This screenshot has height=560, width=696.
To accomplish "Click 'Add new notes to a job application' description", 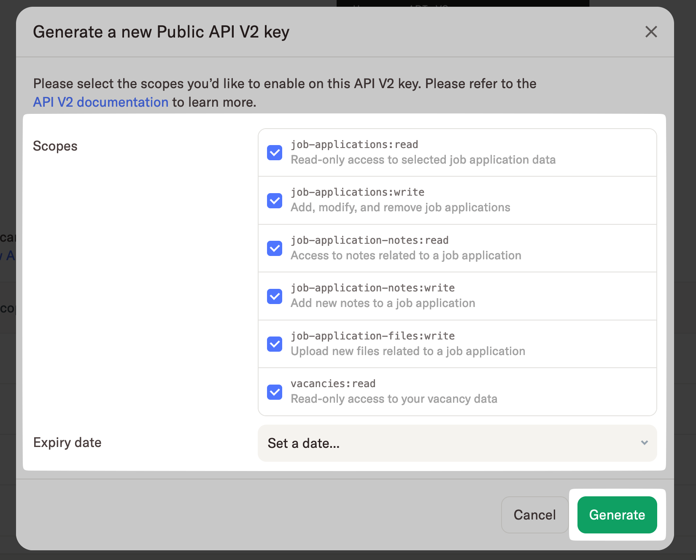I will [383, 303].
